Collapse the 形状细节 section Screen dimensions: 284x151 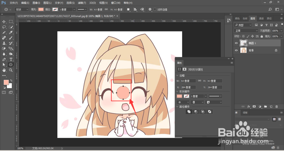177,92
